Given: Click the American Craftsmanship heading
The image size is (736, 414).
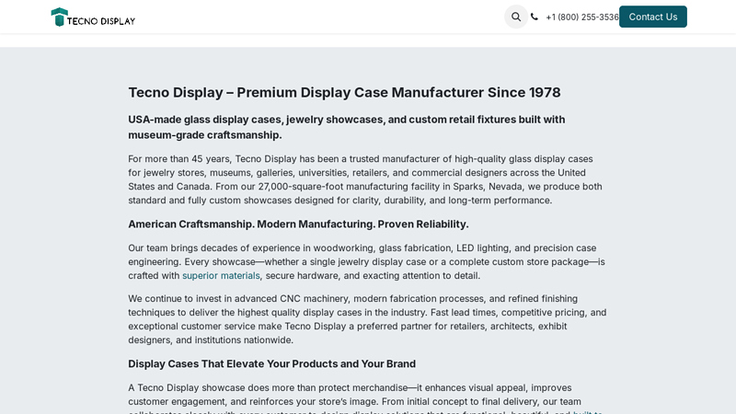Looking at the screenshot, I should (x=298, y=224).
